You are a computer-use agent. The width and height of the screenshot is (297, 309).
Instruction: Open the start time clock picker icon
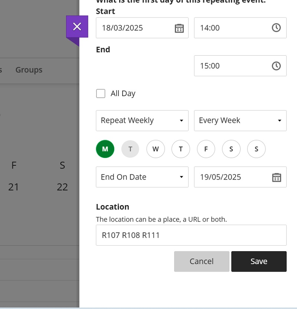(276, 28)
